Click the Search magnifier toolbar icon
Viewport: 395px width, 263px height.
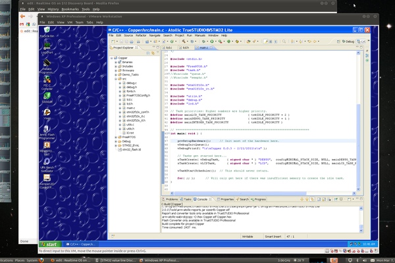284,41
